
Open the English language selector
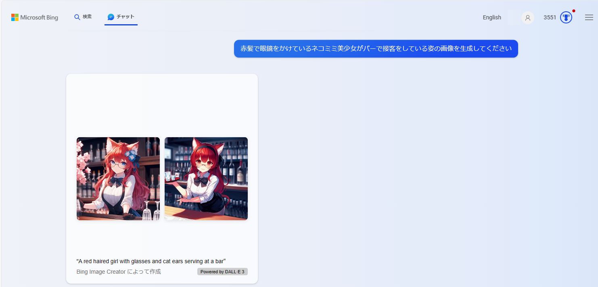tap(491, 17)
